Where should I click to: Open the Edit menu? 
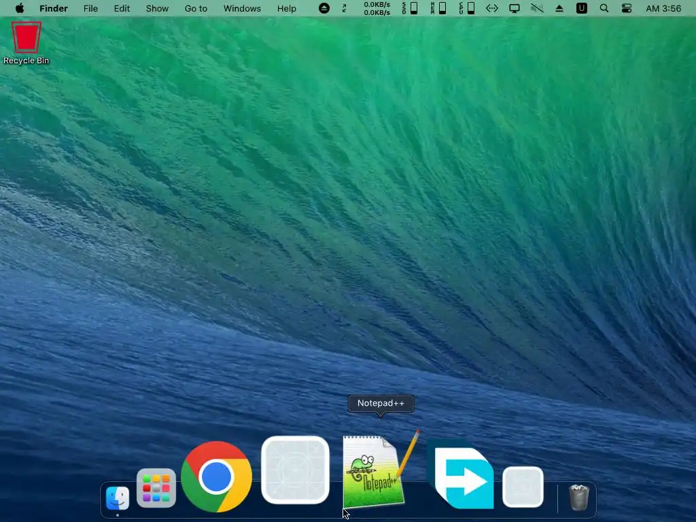[x=122, y=8]
